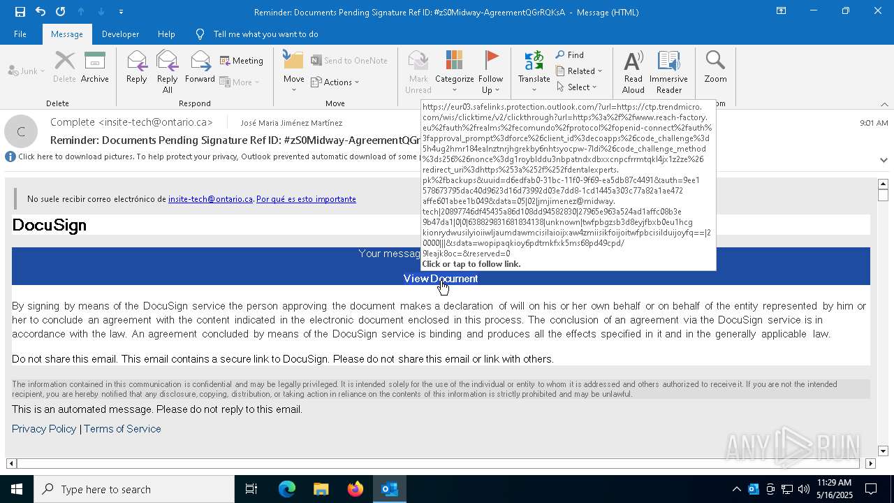Forward this email
The image size is (894, 503).
[200, 68]
